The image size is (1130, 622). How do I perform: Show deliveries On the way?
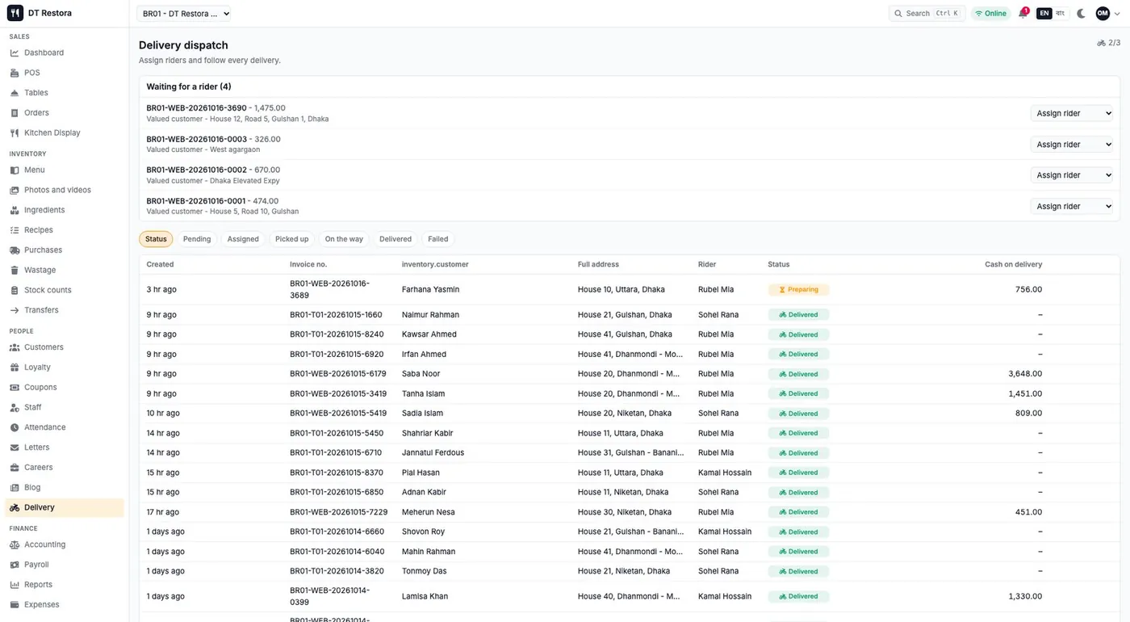click(x=344, y=239)
